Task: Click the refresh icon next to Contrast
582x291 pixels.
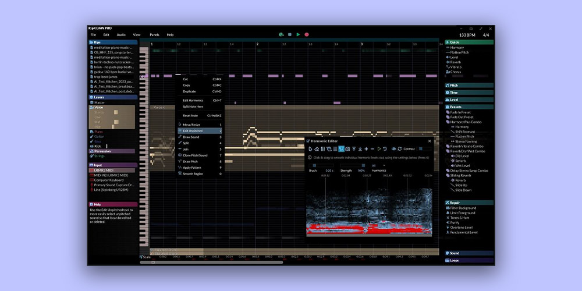Action: coord(399,149)
